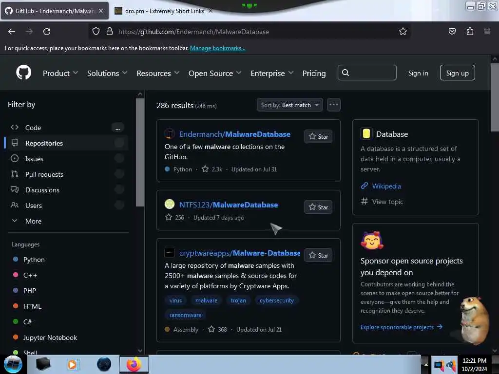Open Explore sponsorable projects link
Image resolution: width=499 pixels, height=374 pixels.
402,327
